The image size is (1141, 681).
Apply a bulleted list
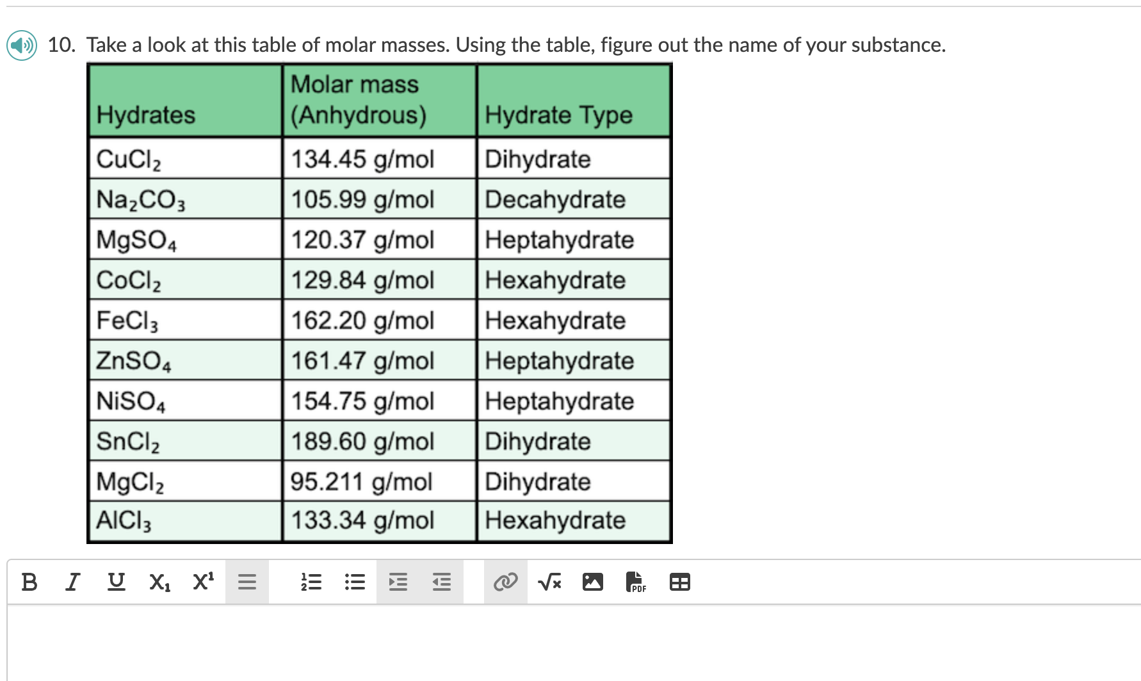pyautogui.click(x=354, y=581)
